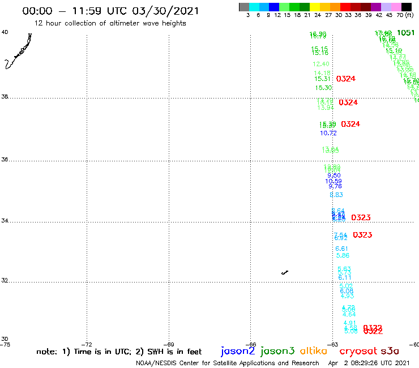Click the longitude axis label '-66'

(x=251, y=344)
